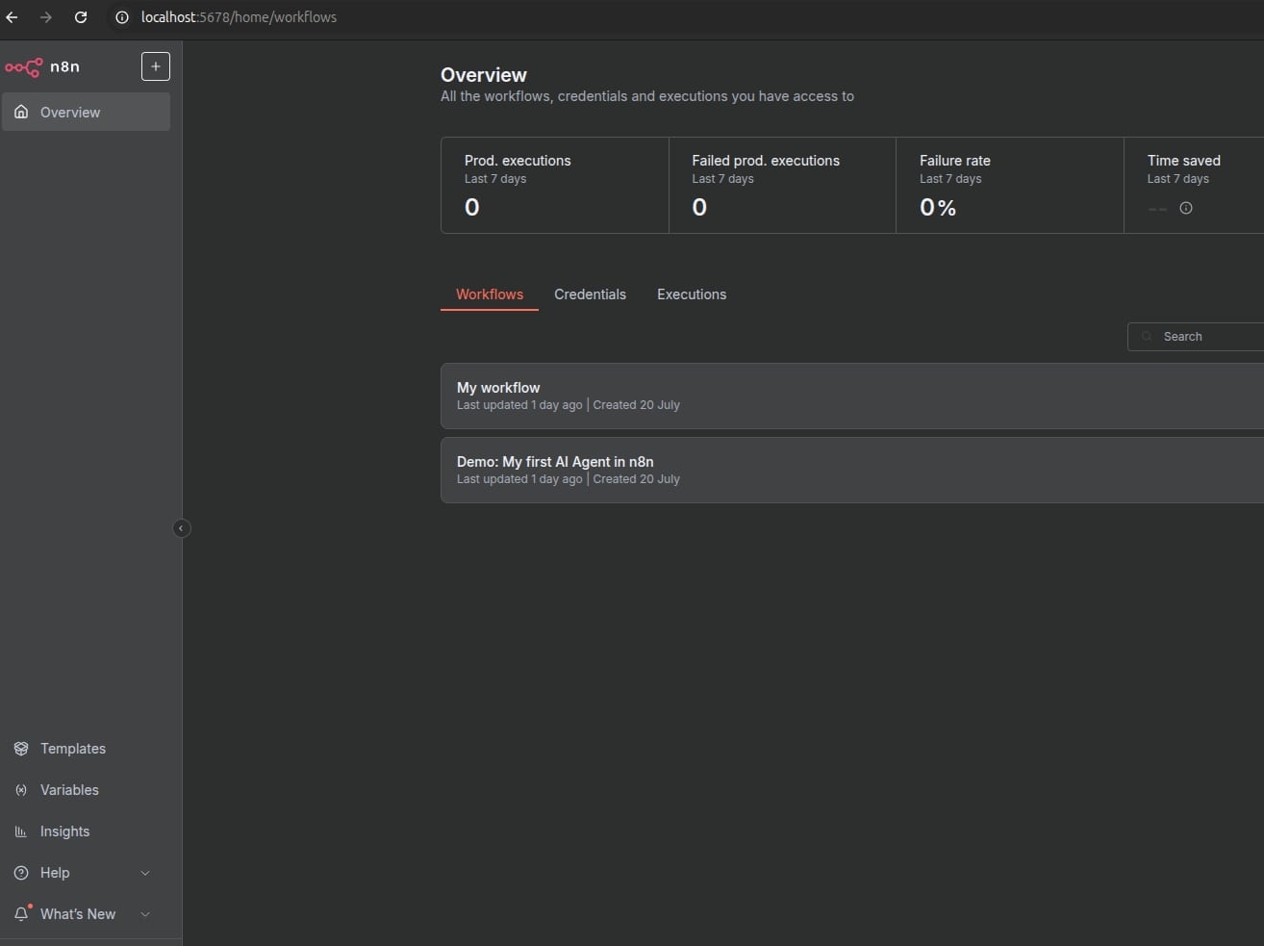
Task: Click the Variables icon in sidebar
Action: pos(21,790)
